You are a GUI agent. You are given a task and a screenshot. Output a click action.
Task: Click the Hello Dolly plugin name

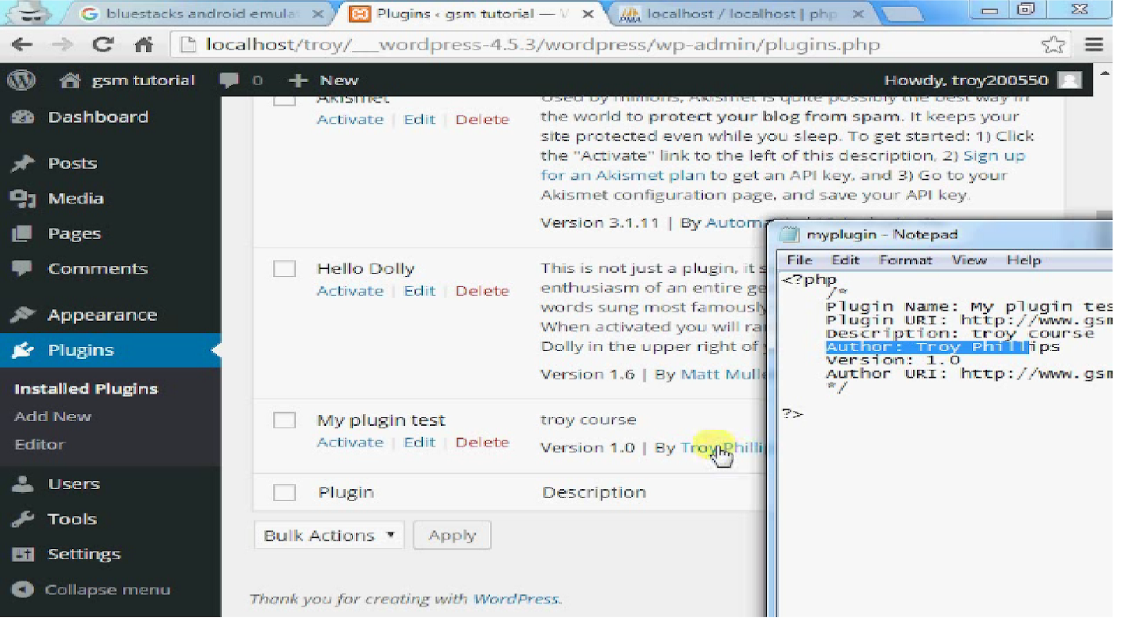(x=365, y=268)
